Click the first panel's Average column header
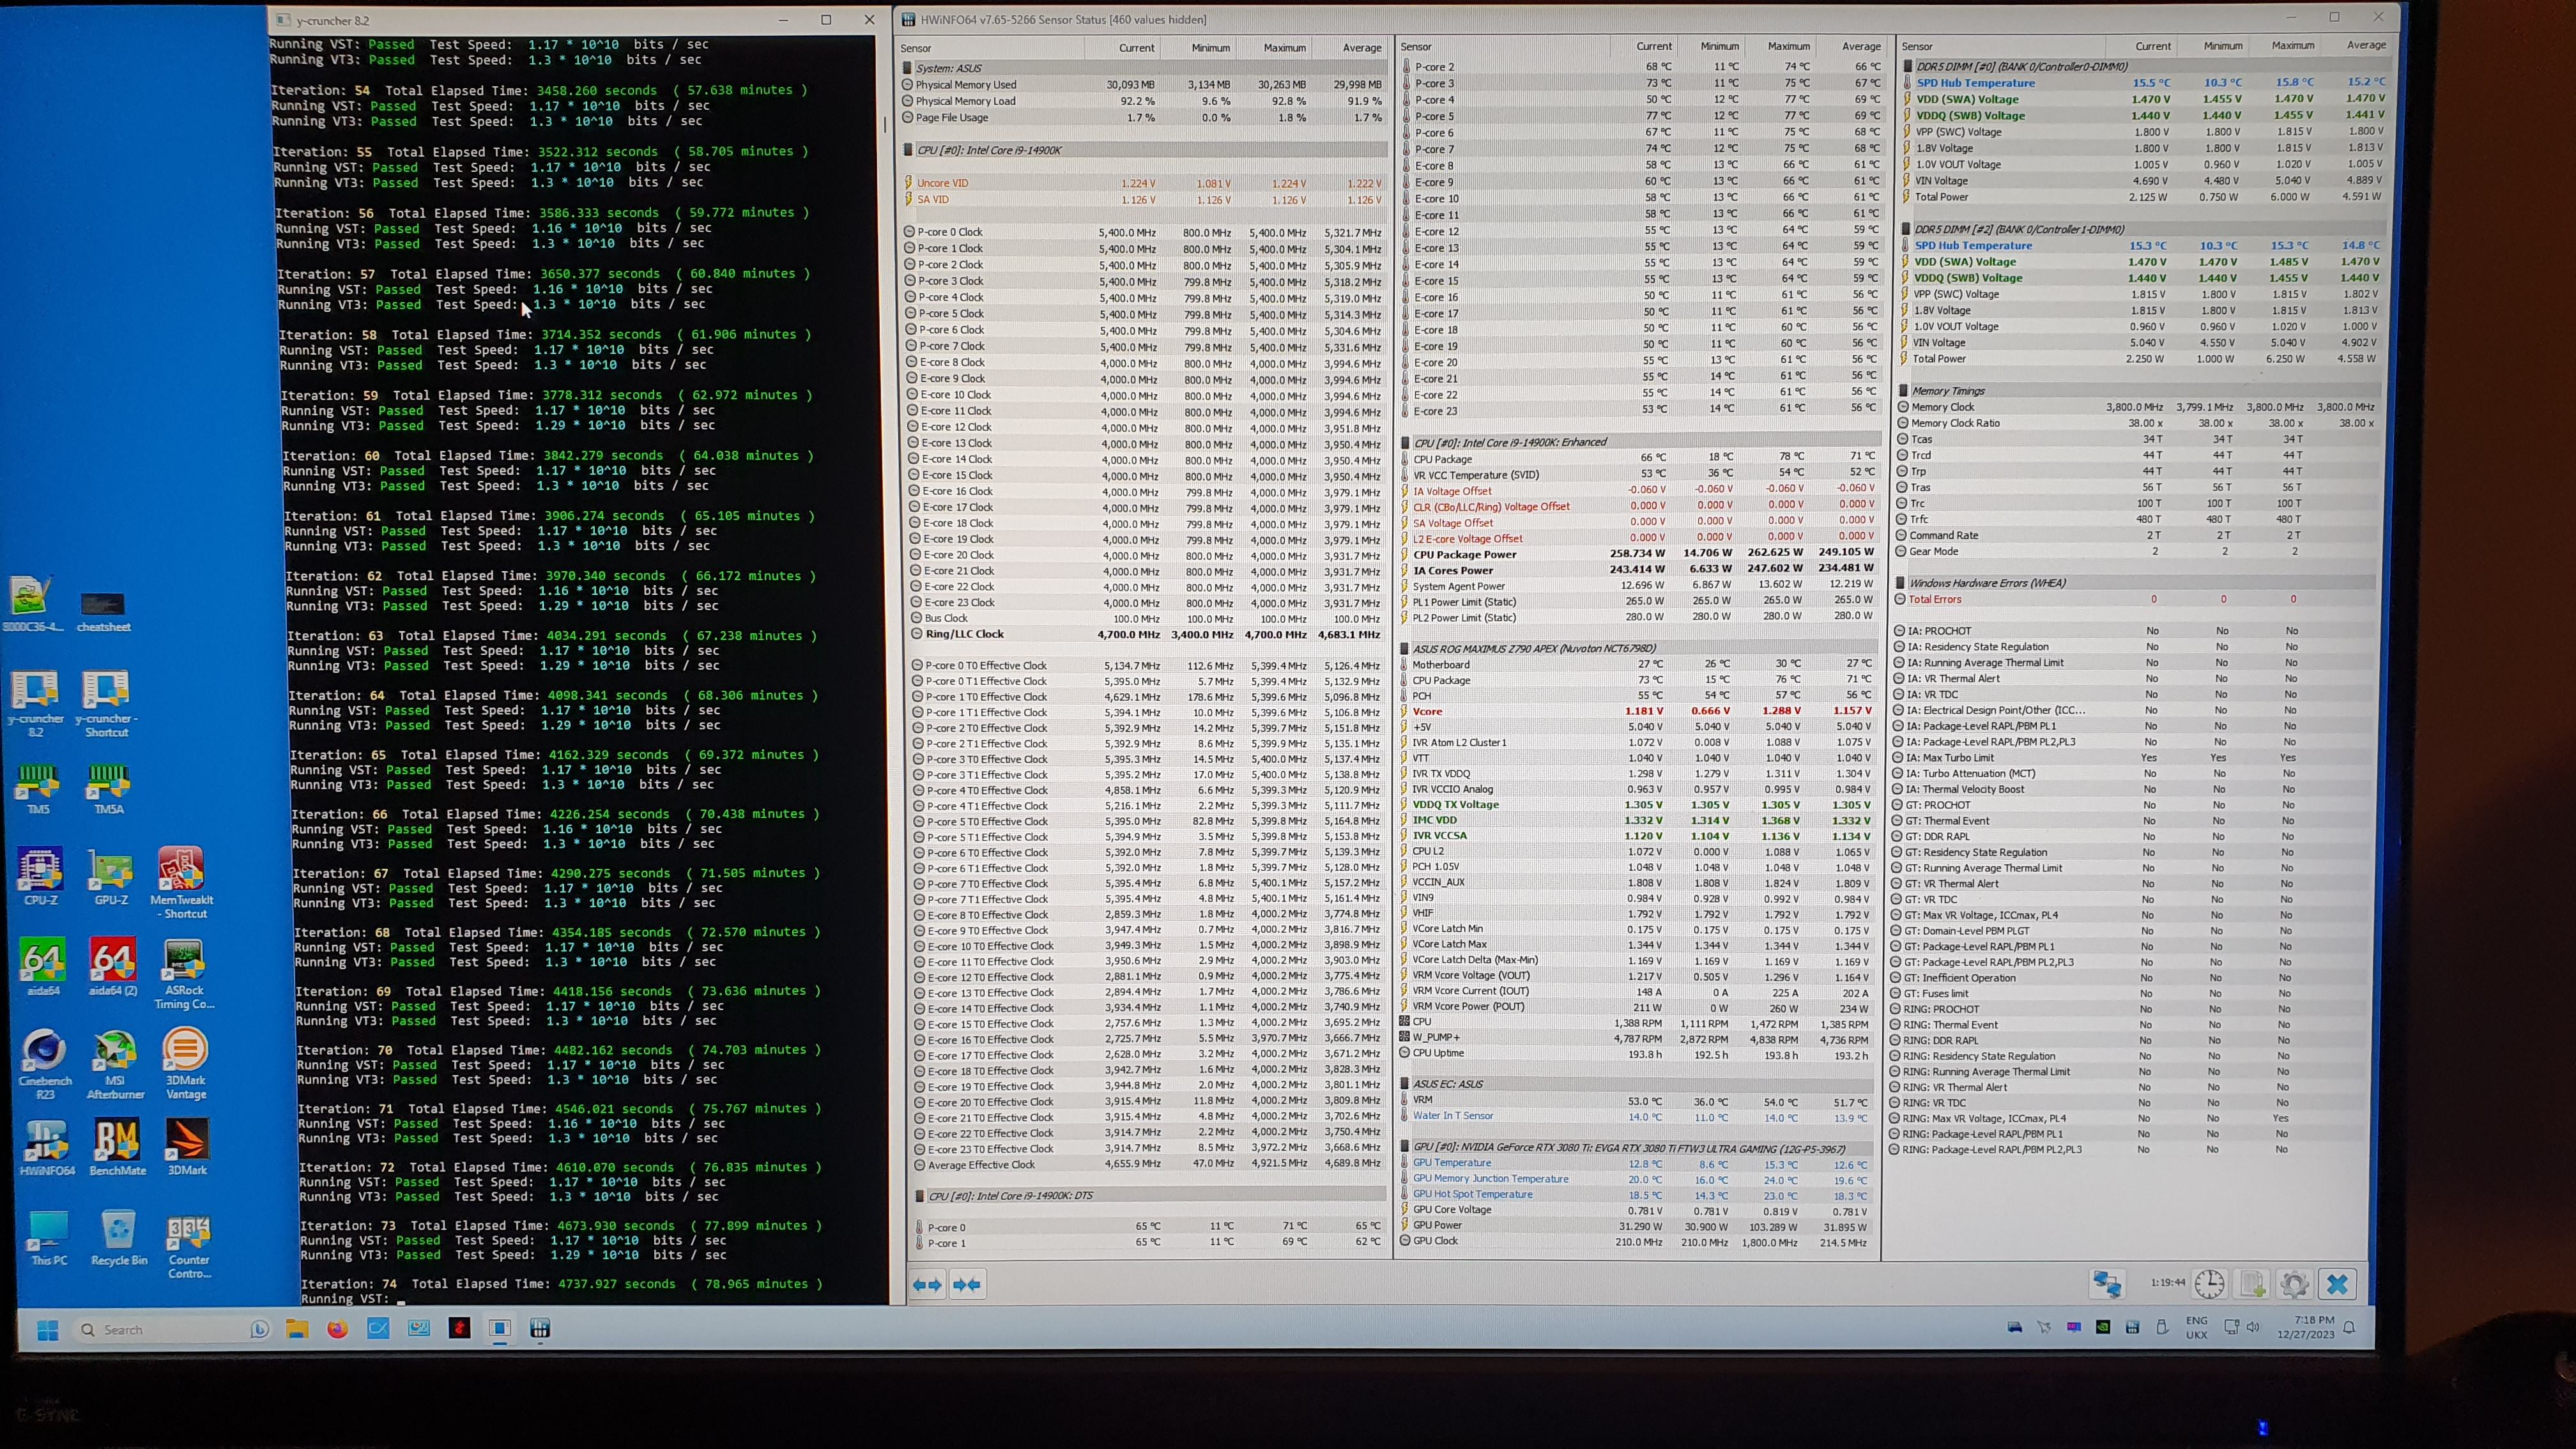 pyautogui.click(x=1361, y=48)
